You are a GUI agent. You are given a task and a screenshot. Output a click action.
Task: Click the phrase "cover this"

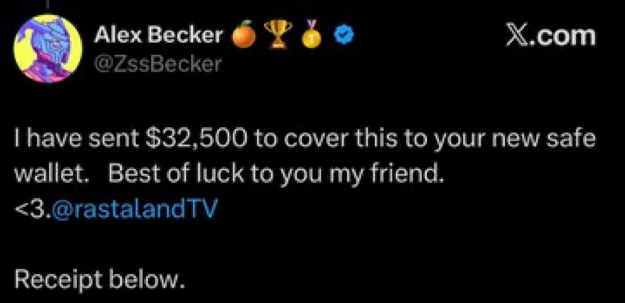click(x=334, y=140)
